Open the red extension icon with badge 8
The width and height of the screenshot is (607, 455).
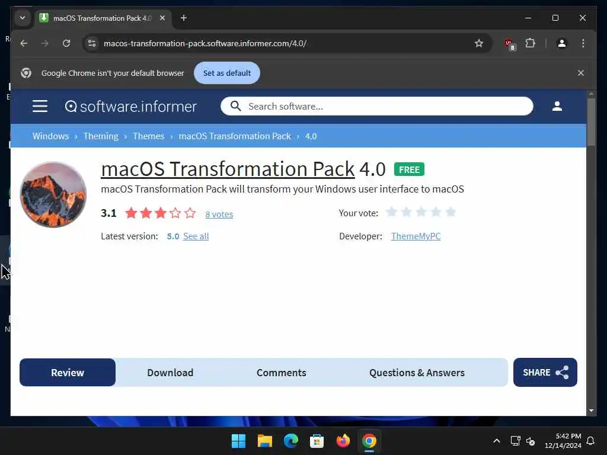click(510, 44)
